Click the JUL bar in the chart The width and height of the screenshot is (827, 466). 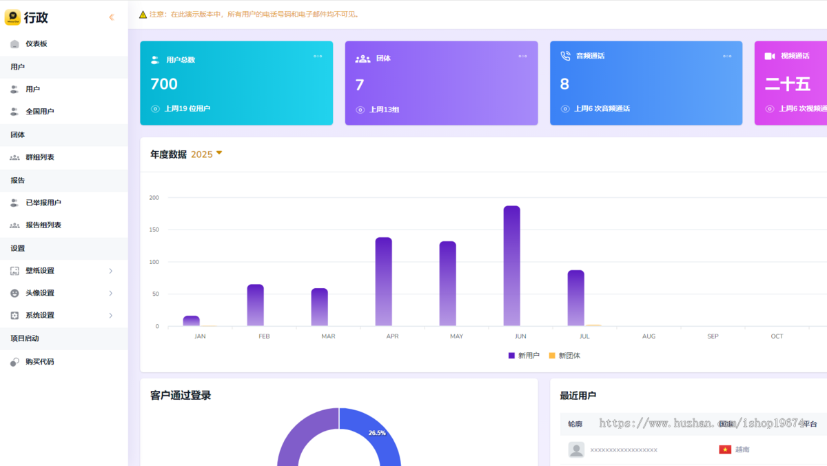(575, 298)
